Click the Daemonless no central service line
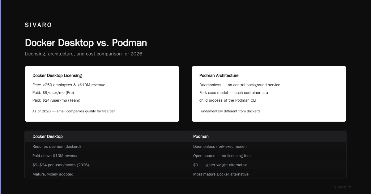Image resolution: width=371 pixels, height=194 pixels. 240,85
